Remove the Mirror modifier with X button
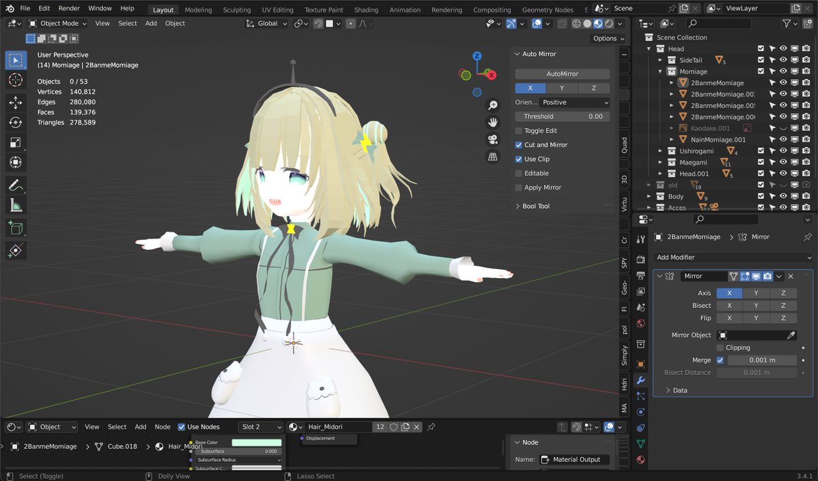The width and height of the screenshot is (818, 481). point(791,276)
